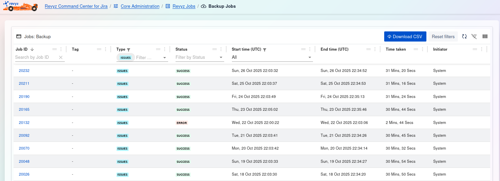Viewport: 500px width, 181px height.
Task: Click the Search by Job ID field
Action: pyautogui.click(x=35, y=57)
